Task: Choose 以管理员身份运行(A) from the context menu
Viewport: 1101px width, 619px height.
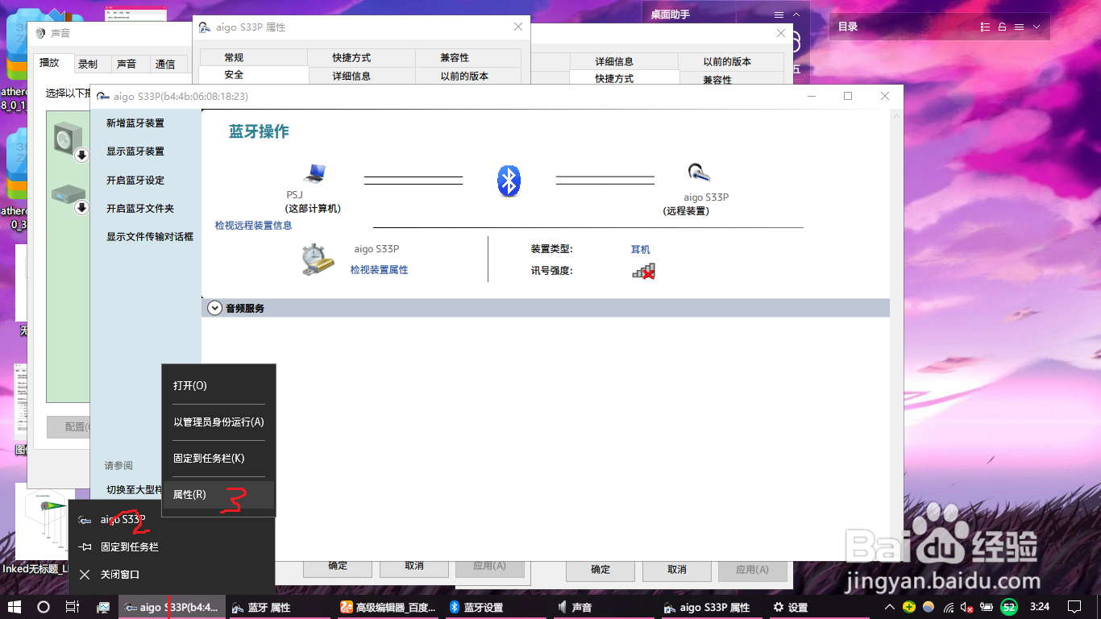Action: point(218,422)
